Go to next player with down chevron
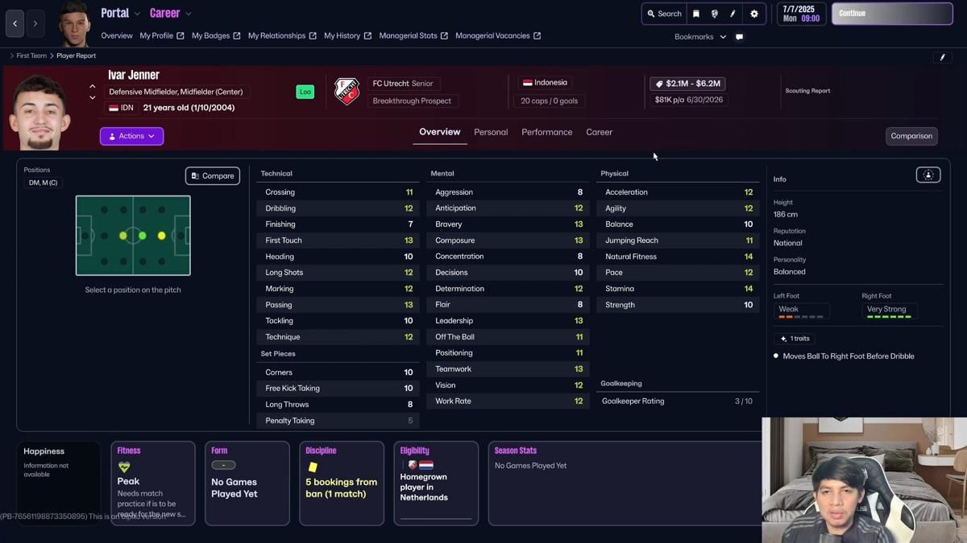The image size is (967, 543). pyautogui.click(x=93, y=98)
